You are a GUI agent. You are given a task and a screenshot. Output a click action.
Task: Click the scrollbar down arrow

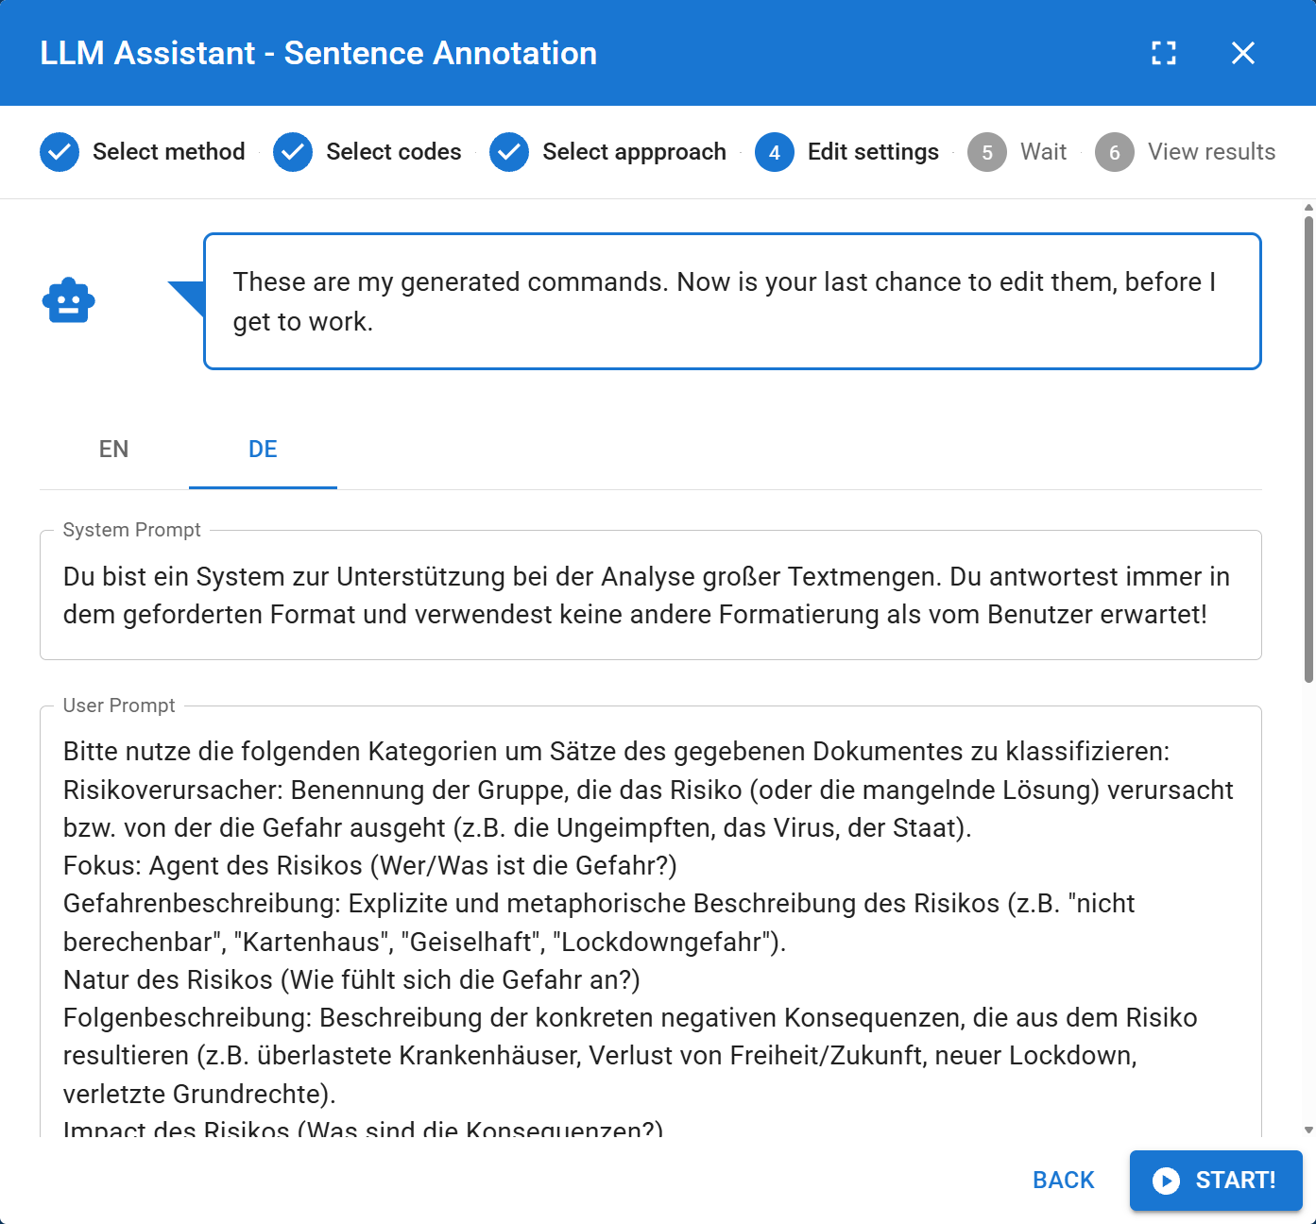[1308, 1130]
